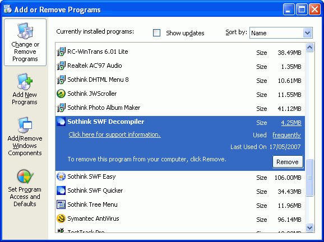Click the frequently used link

pos(286,135)
